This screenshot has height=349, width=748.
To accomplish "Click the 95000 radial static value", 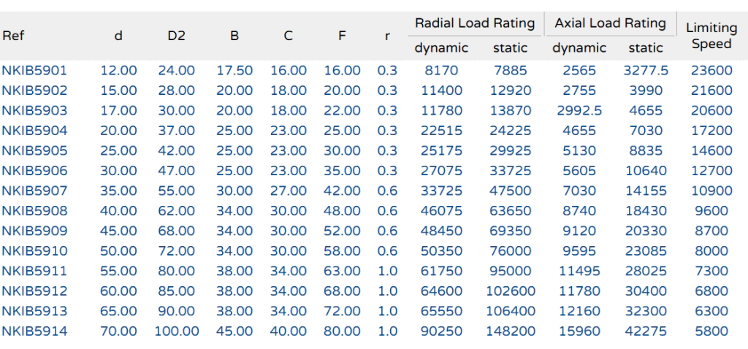I will 511,271.
